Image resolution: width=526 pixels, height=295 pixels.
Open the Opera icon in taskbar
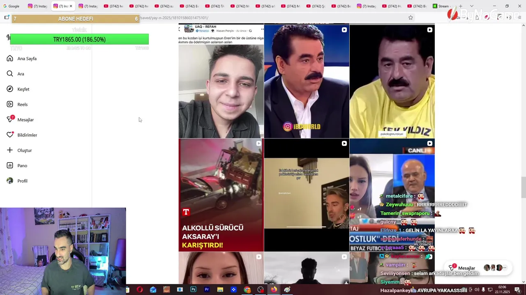click(x=140, y=290)
